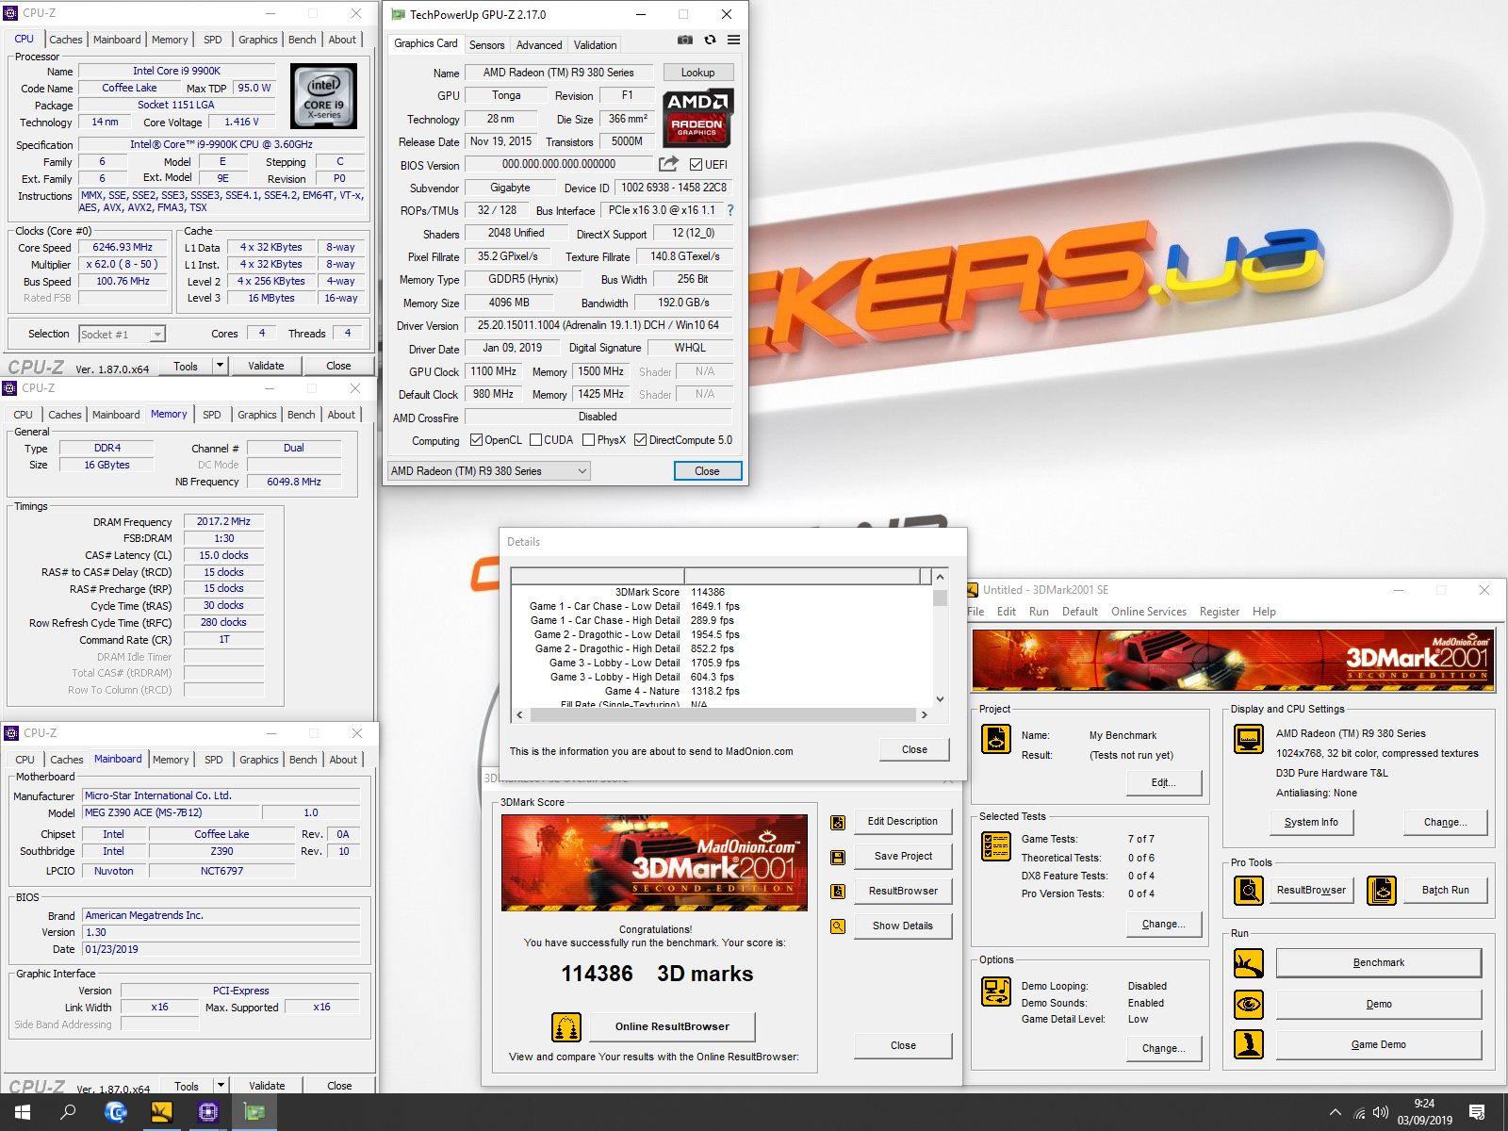This screenshot has width=1508, height=1131.
Task: Click the GPU-Z refresh icon
Action: point(710,40)
